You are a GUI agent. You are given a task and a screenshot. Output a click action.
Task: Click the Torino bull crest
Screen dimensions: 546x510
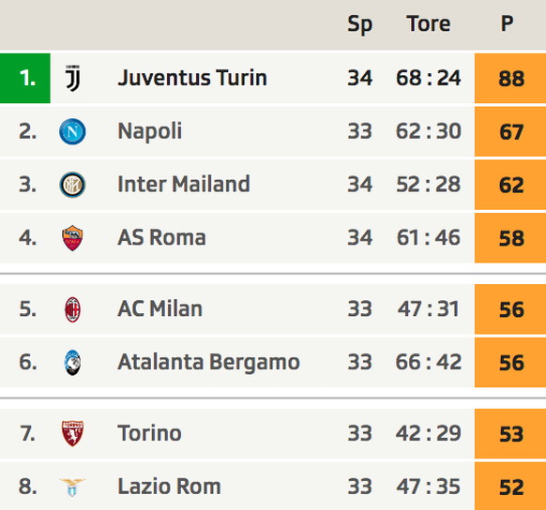pyautogui.click(x=72, y=433)
